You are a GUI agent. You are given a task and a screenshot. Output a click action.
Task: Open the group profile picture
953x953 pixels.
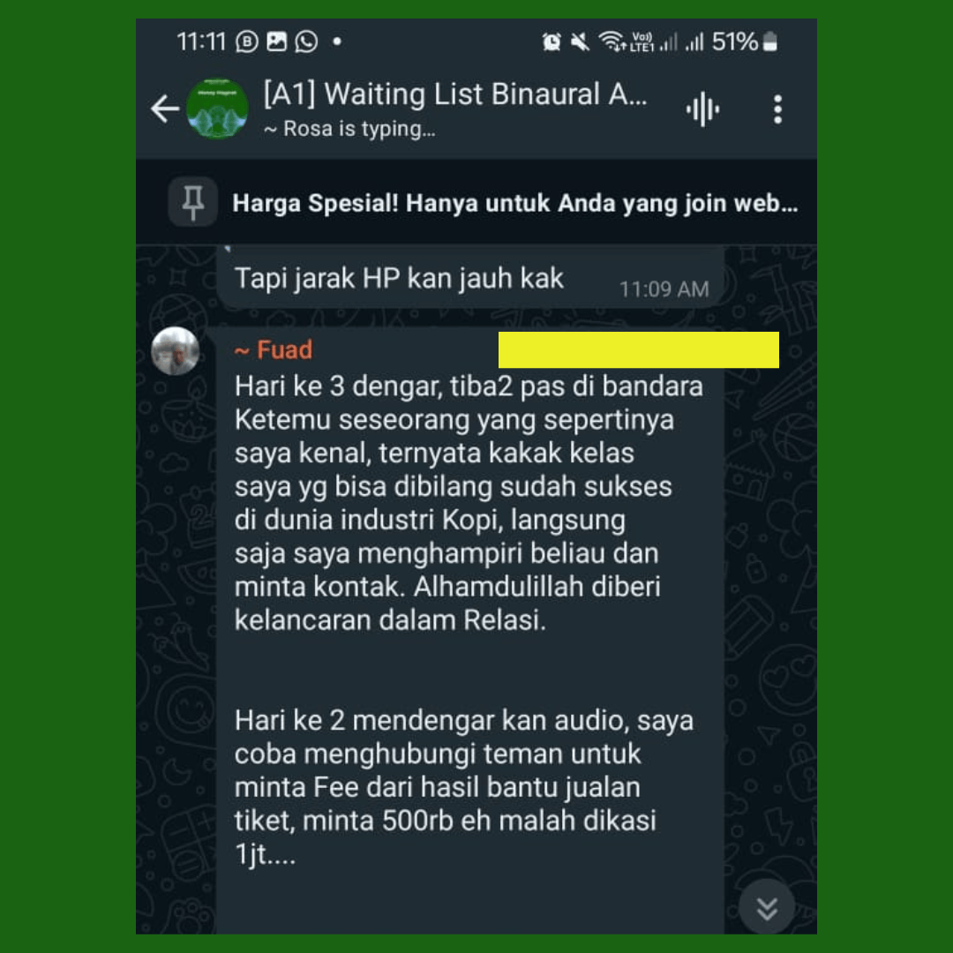point(217,109)
